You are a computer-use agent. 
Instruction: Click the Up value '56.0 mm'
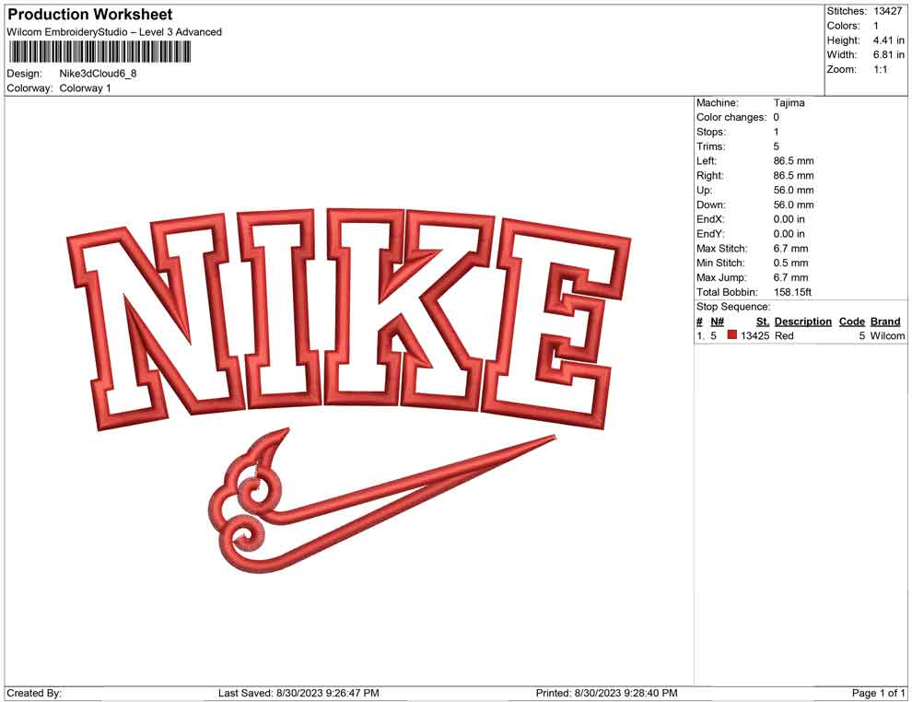tap(793, 190)
